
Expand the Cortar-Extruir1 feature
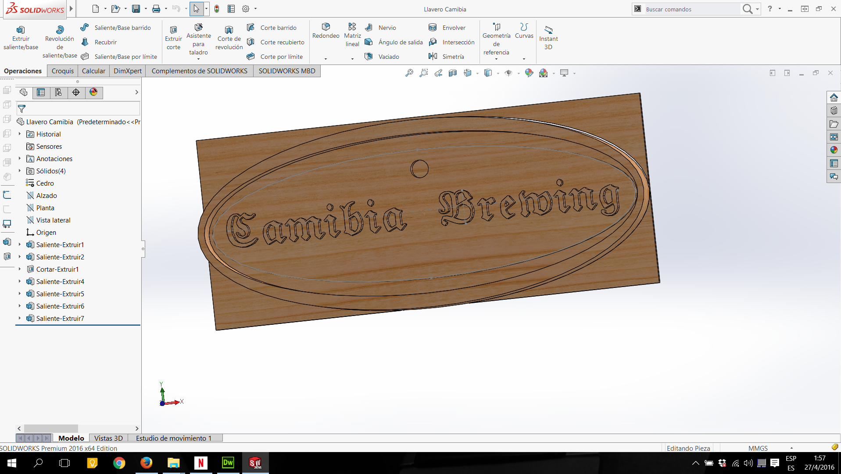coord(20,269)
